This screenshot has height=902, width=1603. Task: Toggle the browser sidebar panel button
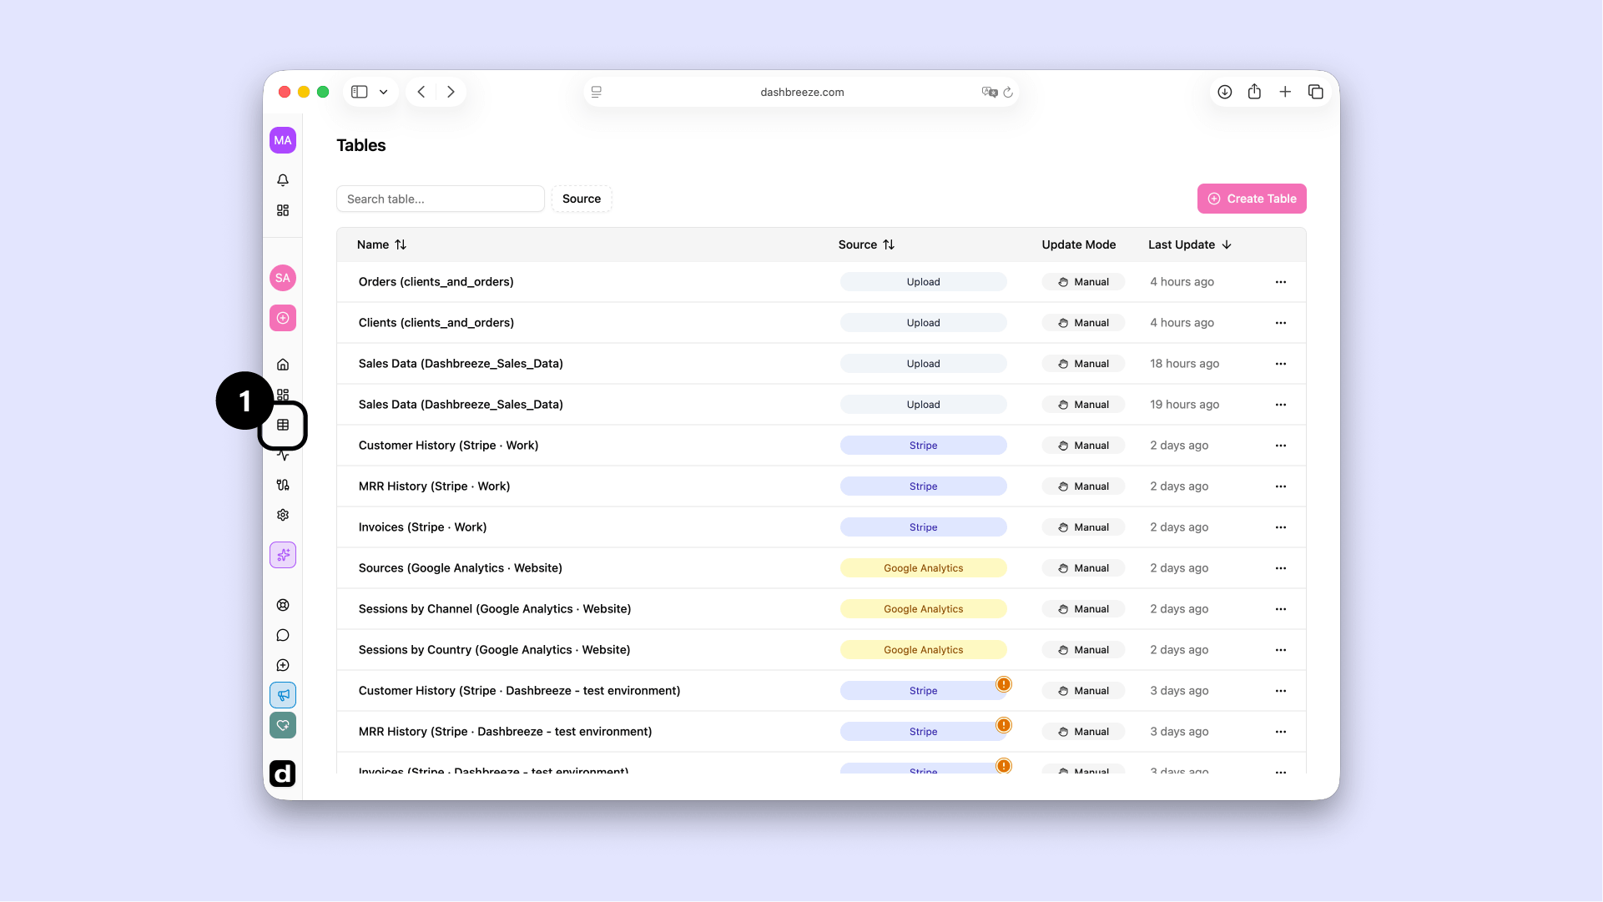[x=360, y=92]
